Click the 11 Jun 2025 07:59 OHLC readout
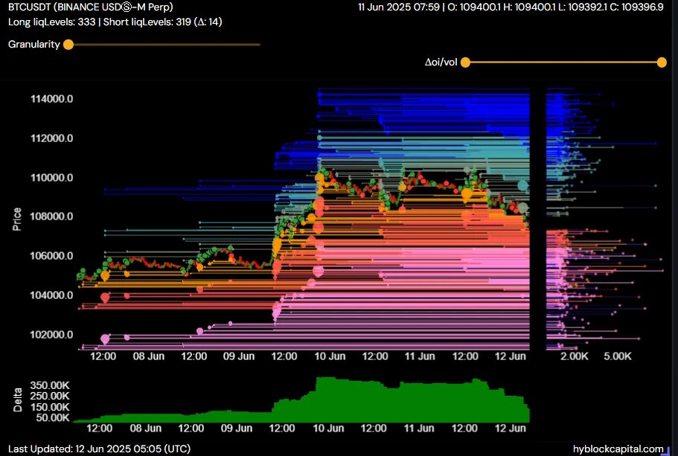This screenshot has width=678, height=456. [x=511, y=7]
